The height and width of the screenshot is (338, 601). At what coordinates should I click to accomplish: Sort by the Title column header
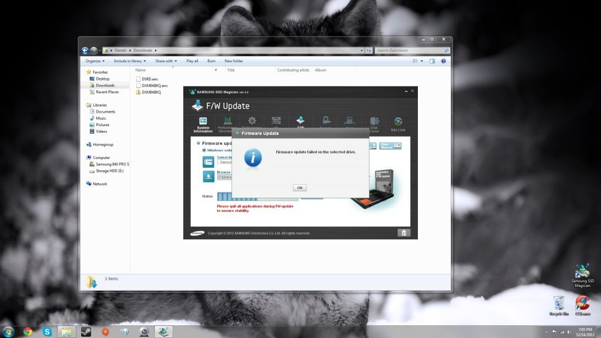(x=231, y=70)
